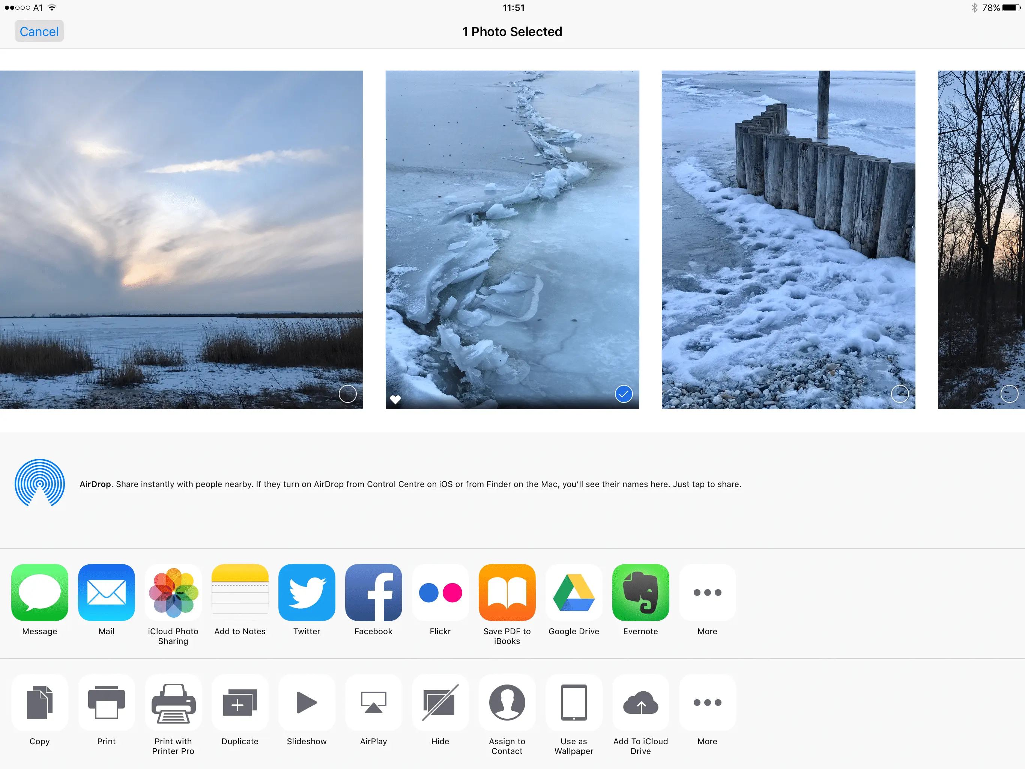This screenshot has height=769, width=1025.
Task: Tap the AirDrop icon
Action: 39,483
